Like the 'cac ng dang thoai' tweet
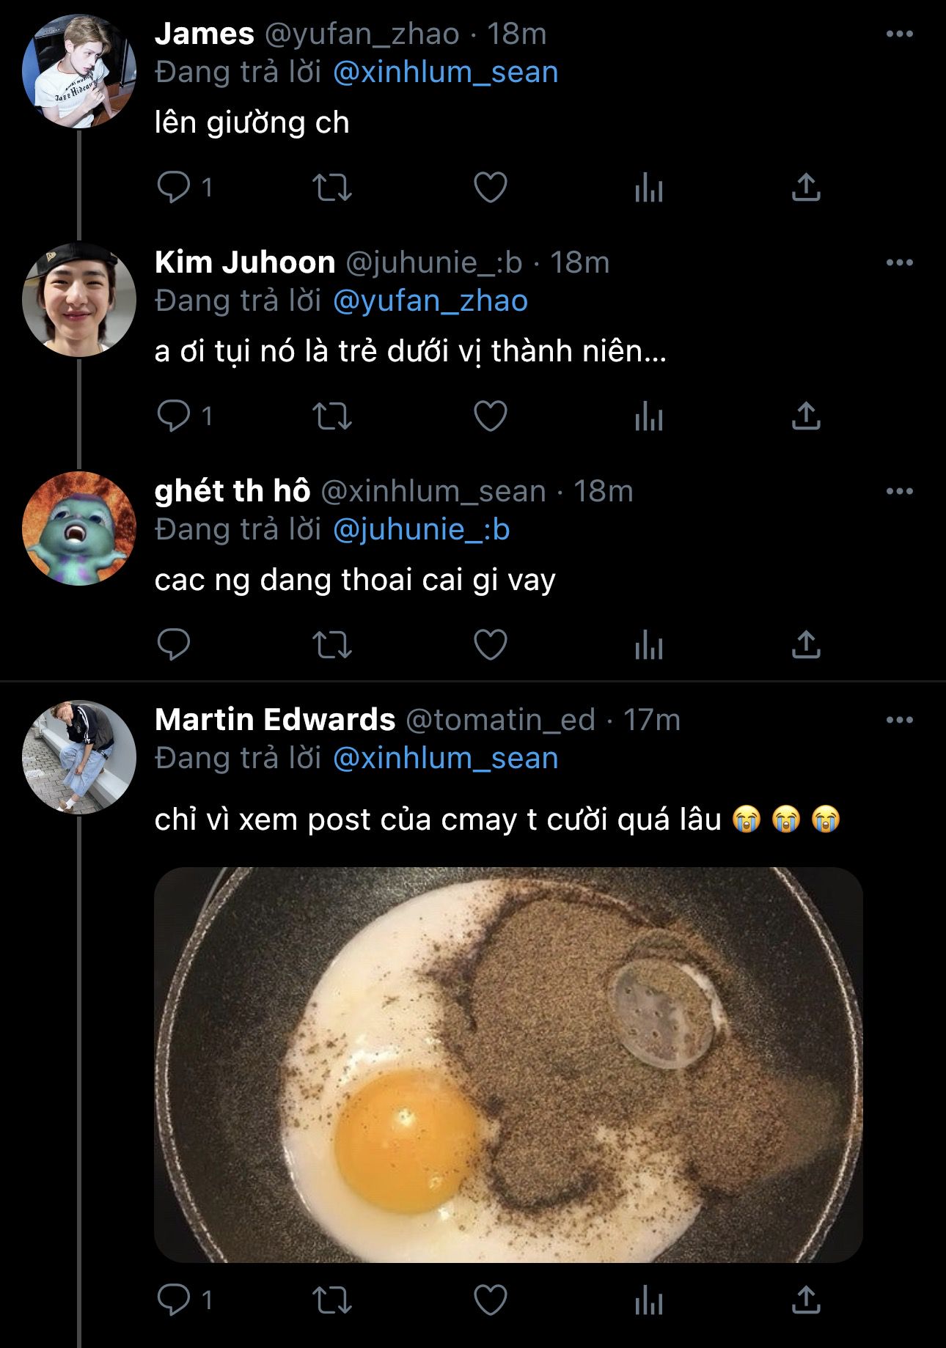The height and width of the screenshot is (1348, 946). pyautogui.click(x=491, y=644)
